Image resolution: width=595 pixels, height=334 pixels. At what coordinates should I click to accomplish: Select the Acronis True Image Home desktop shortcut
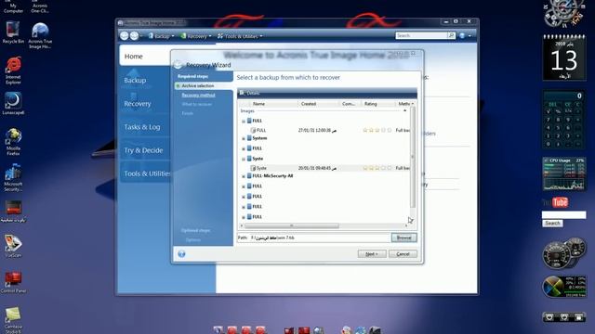coord(40,36)
